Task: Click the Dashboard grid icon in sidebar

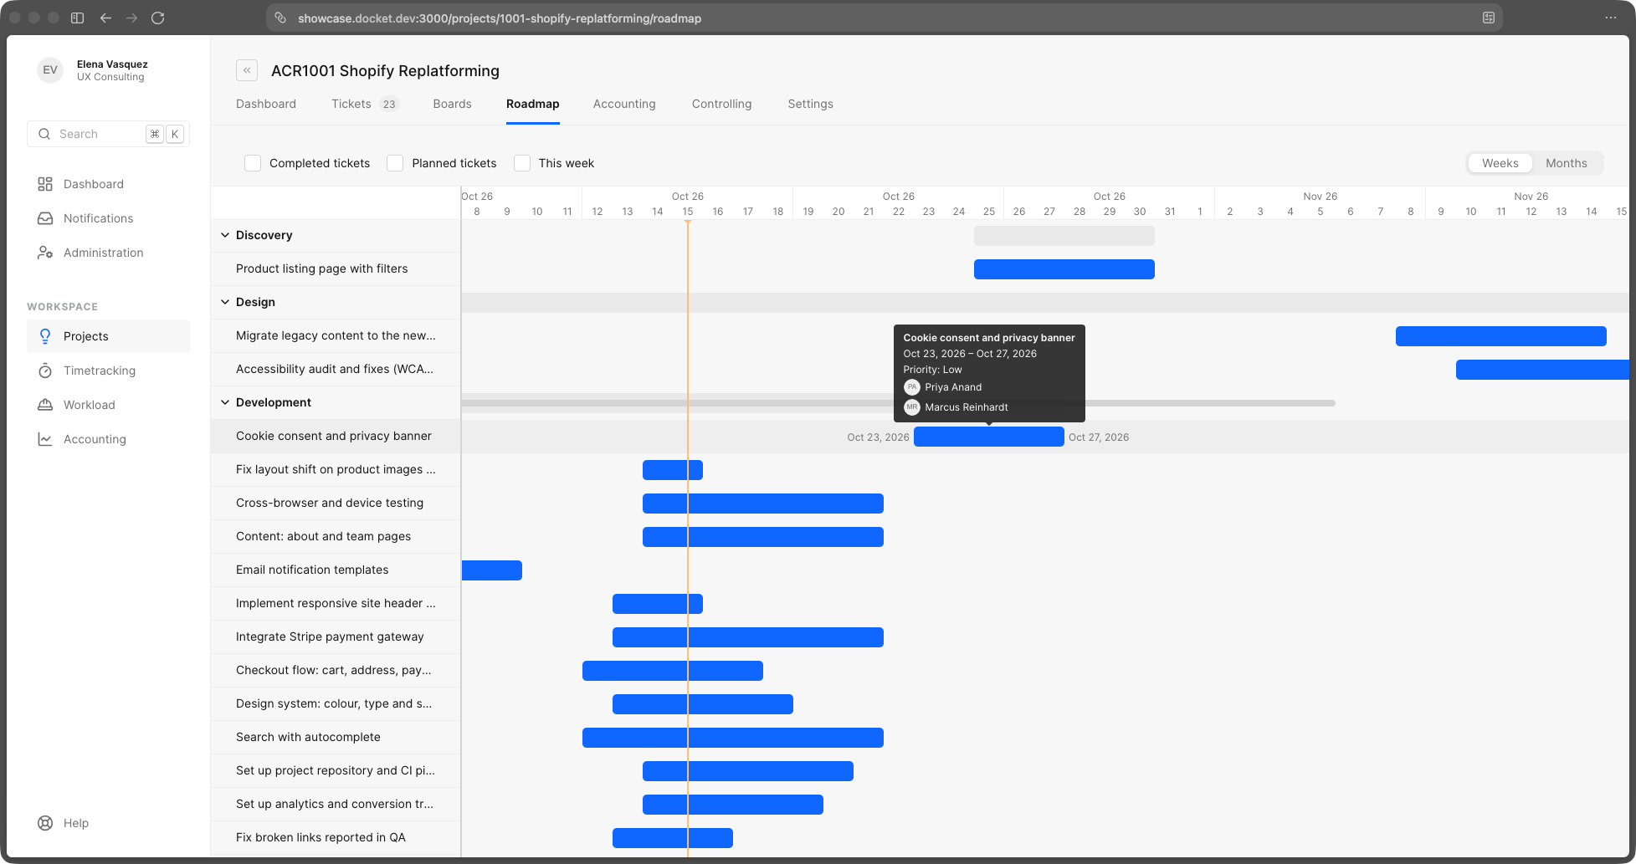Action: coord(45,184)
